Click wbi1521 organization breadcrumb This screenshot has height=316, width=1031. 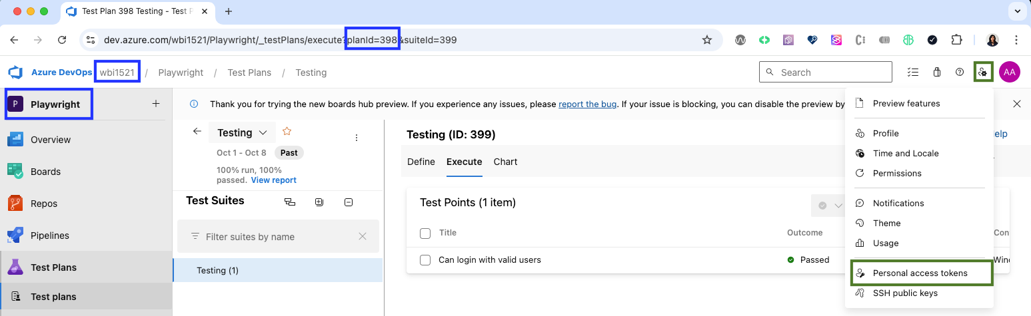pyautogui.click(x=117, y=72)
